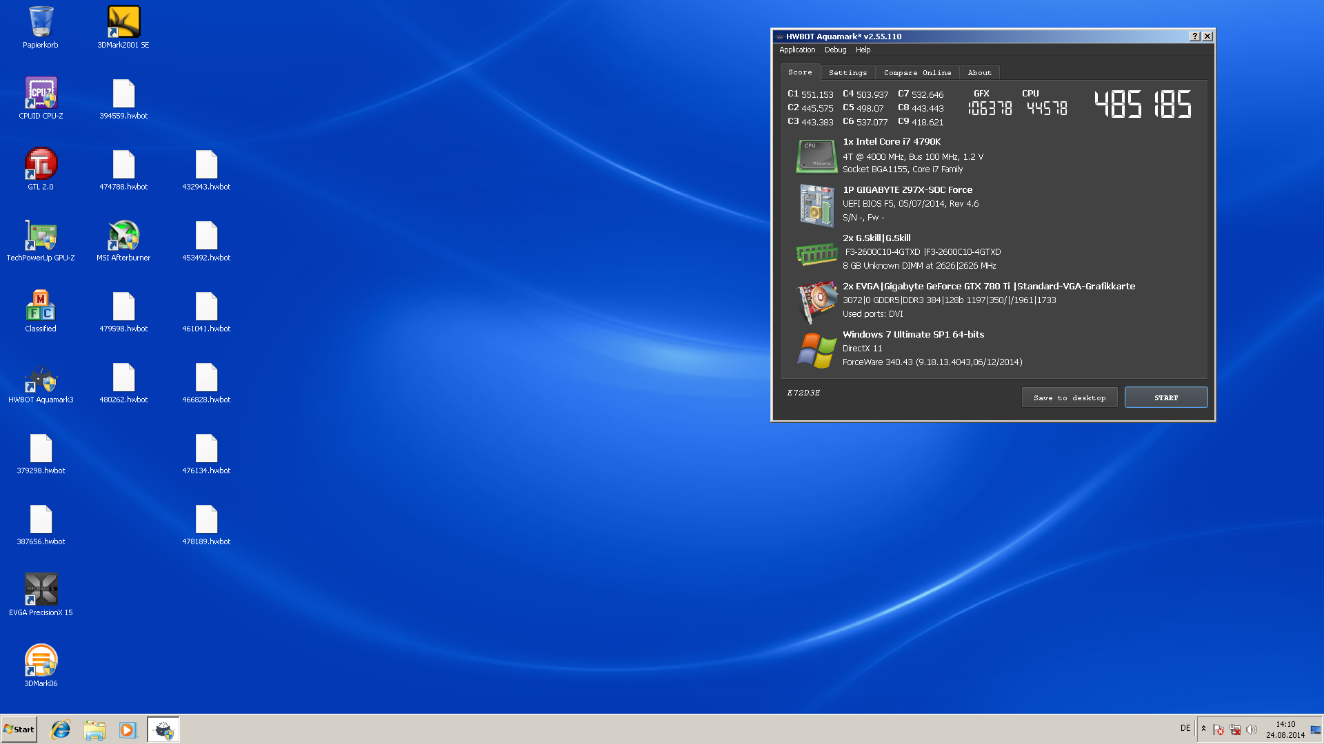Select the 478189.hwbot file
Viewport: 1324px width, 744px height.
click(206, 524)
